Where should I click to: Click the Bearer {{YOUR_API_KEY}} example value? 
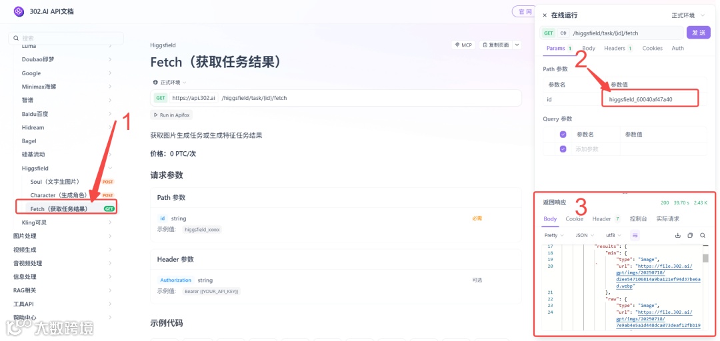point(212,291)
